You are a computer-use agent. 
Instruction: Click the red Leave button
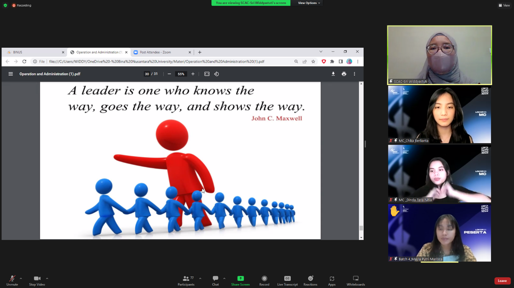click(x=502, y=281)
